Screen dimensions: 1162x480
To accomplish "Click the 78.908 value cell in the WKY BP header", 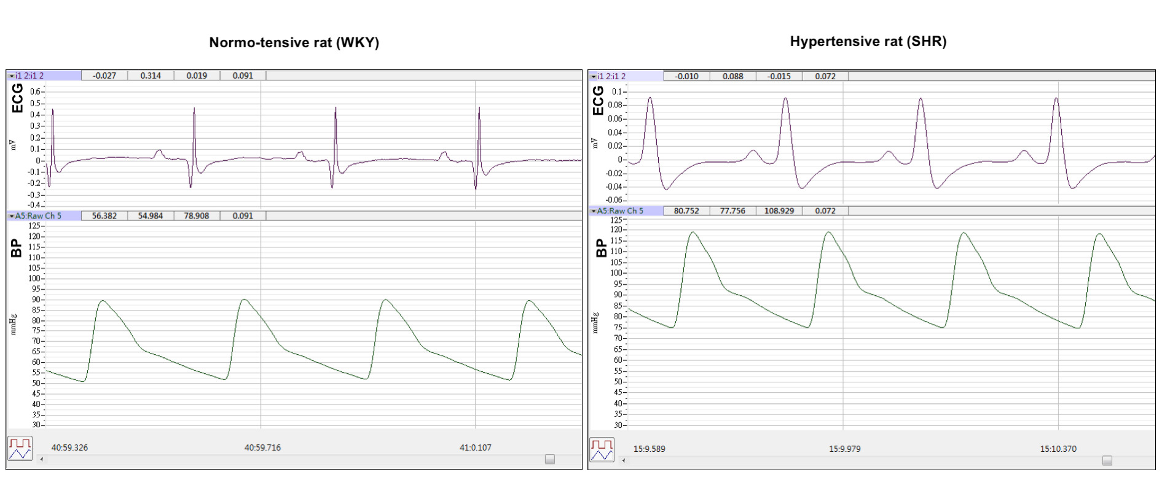I will (x=197, y=215).
